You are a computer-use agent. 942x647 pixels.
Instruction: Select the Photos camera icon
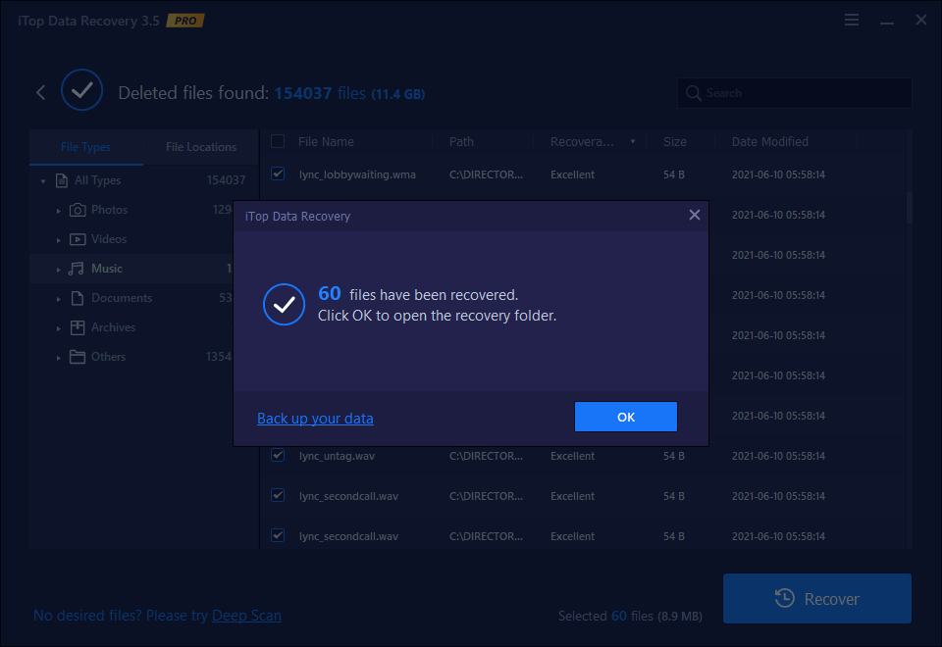78,210
